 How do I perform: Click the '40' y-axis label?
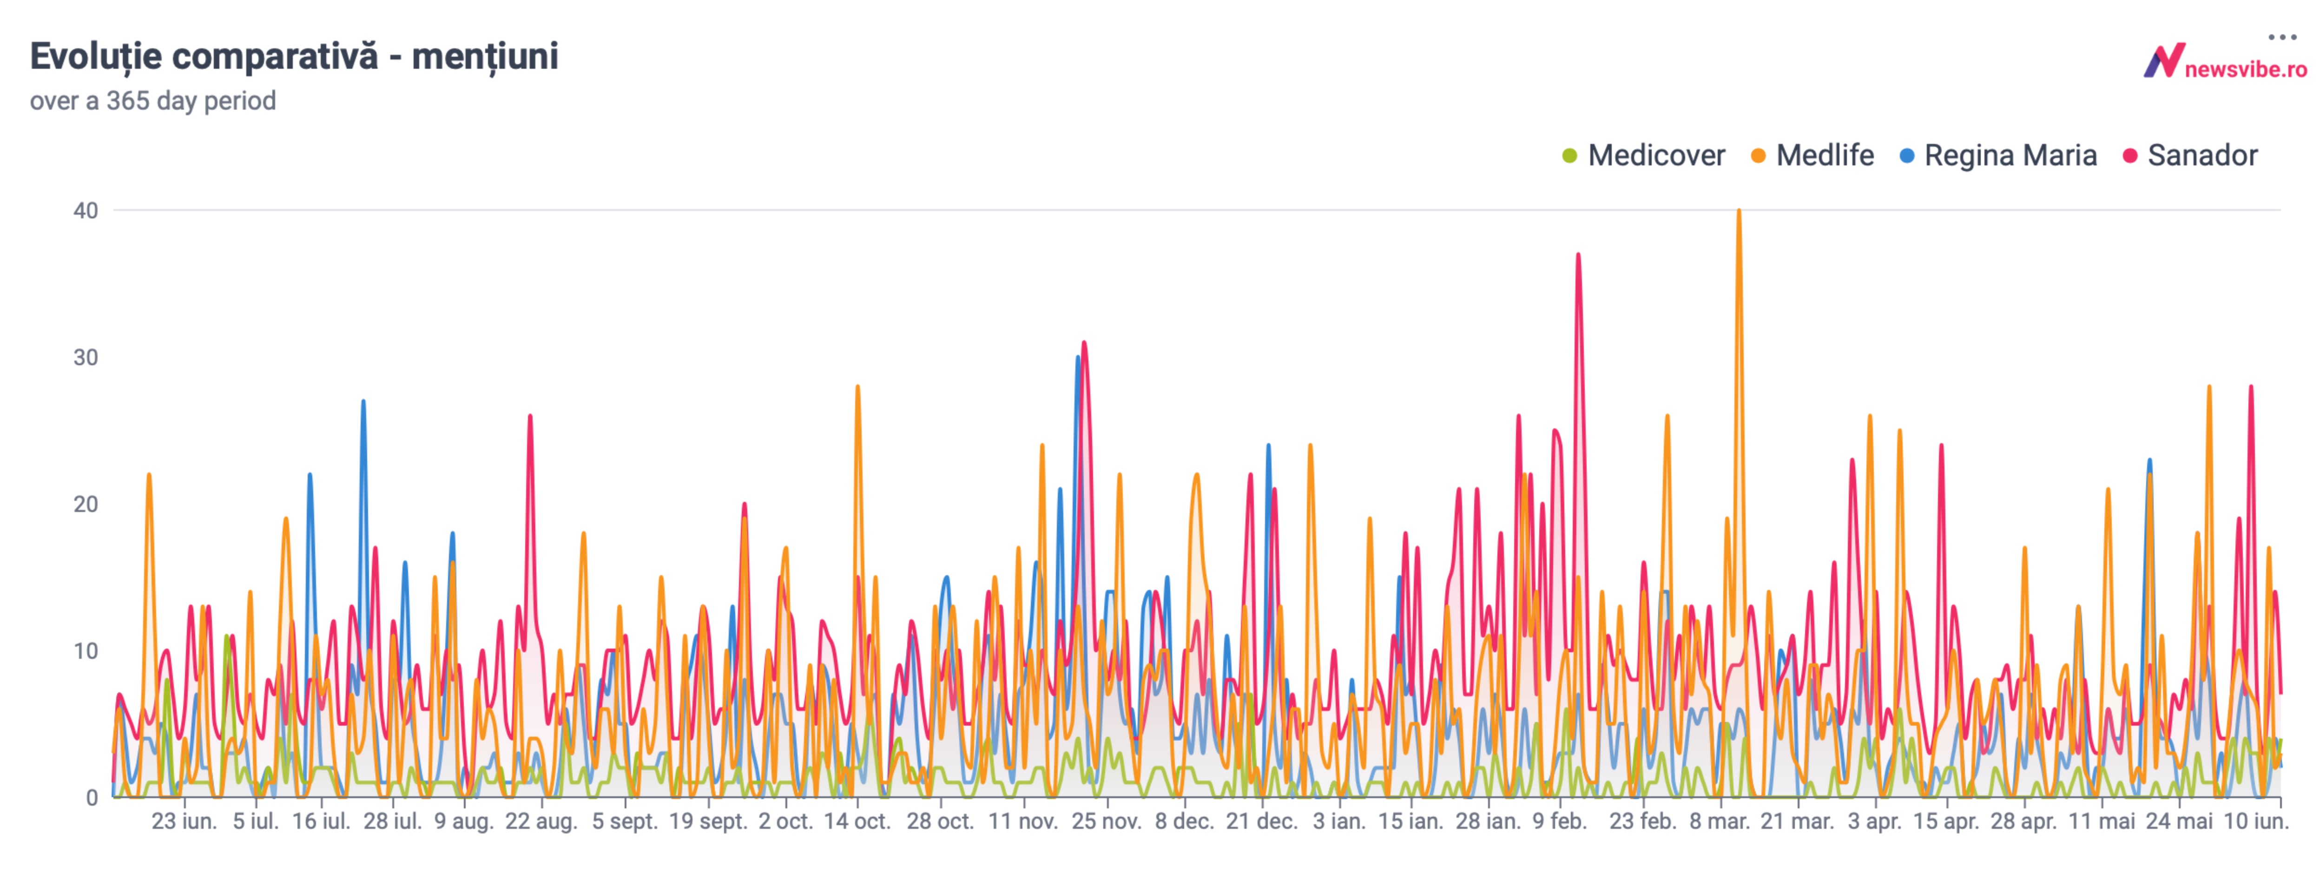[86, 210]
